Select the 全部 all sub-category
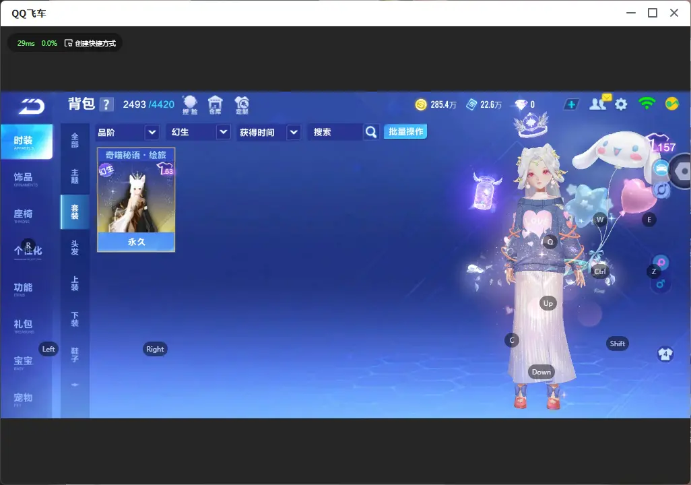Screen dimensions: 691x485 pyautogui.click(x=75, y=140)
